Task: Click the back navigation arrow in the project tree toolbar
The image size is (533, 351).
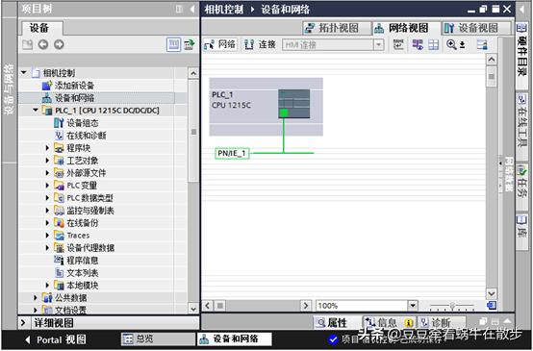Action: pyautogui.click(x=43, y=44)
